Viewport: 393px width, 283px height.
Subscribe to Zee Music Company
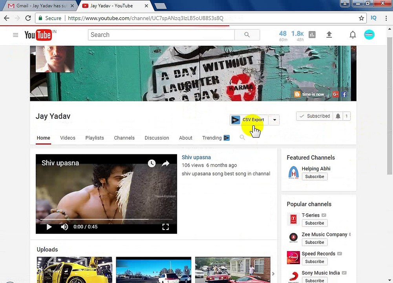pos(314,243)
